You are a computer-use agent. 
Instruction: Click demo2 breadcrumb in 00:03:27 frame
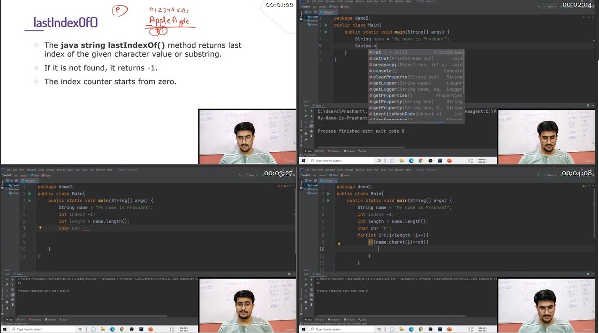click(x=24, y=175)
